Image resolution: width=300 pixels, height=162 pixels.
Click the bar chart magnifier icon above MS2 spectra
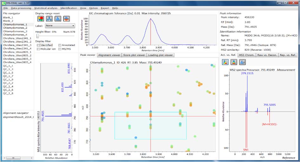click(243, 62)
